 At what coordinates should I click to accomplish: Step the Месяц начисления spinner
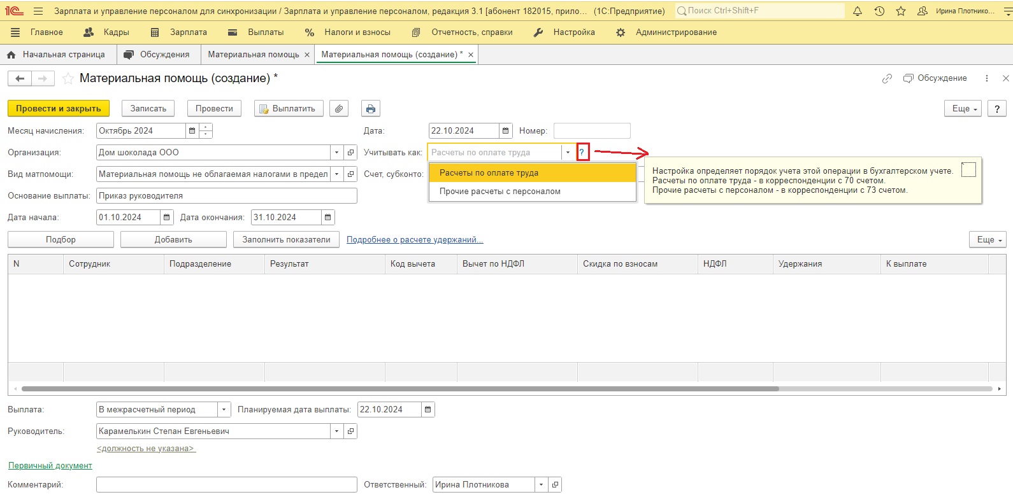point(205,130)
